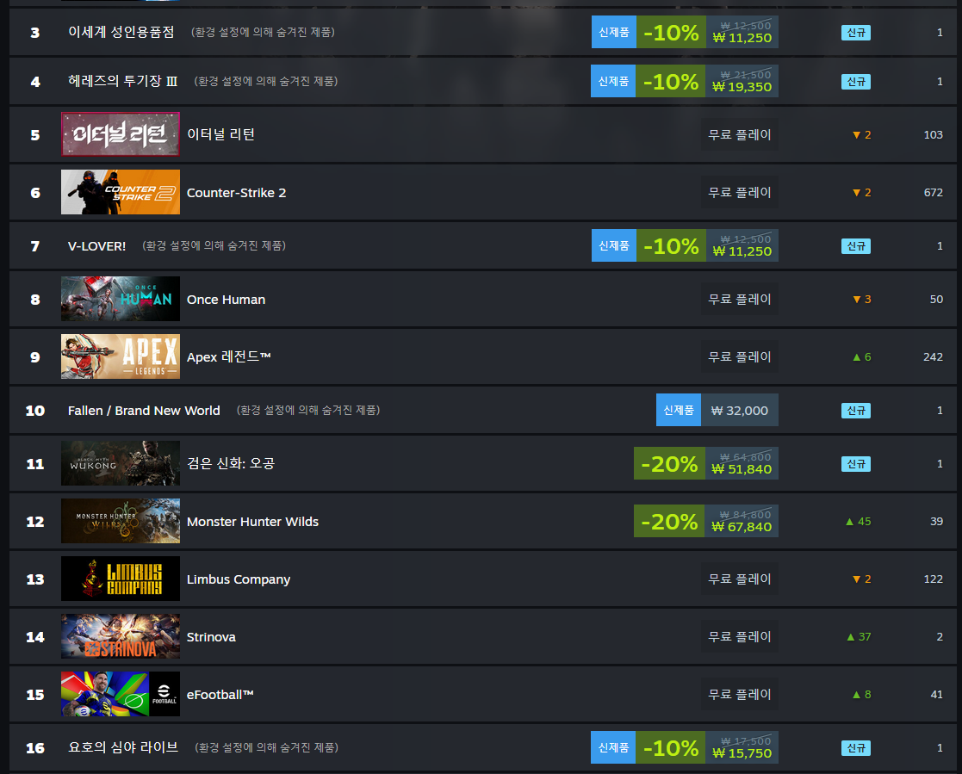
Task: Click Fallen / Brand New World title
Action: click(144, 411)
